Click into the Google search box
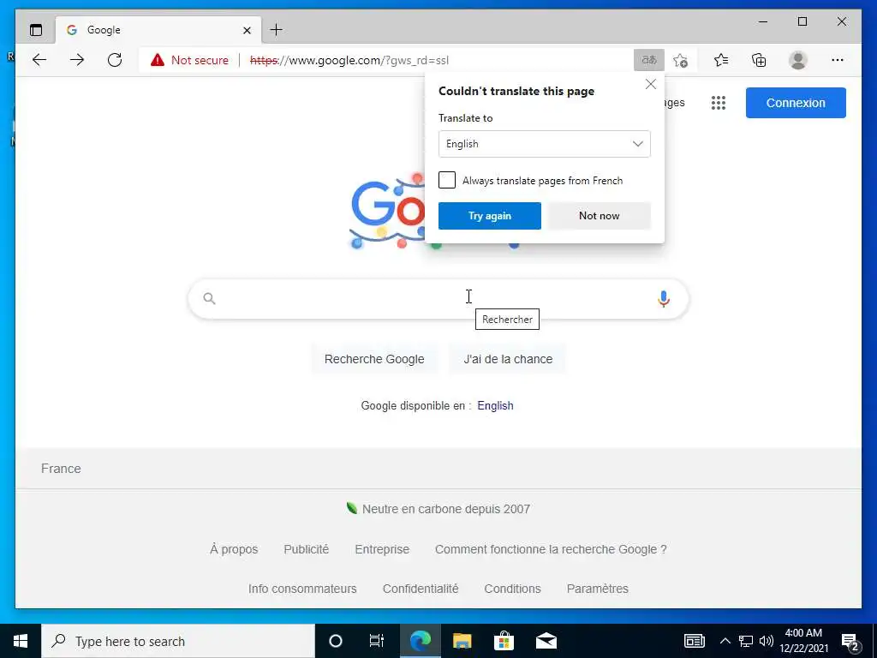The height and width of the screenshot is (658, 877). tap(438, 299)
